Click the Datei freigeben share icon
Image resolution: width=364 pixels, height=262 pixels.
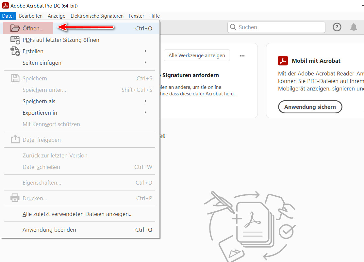15,139
